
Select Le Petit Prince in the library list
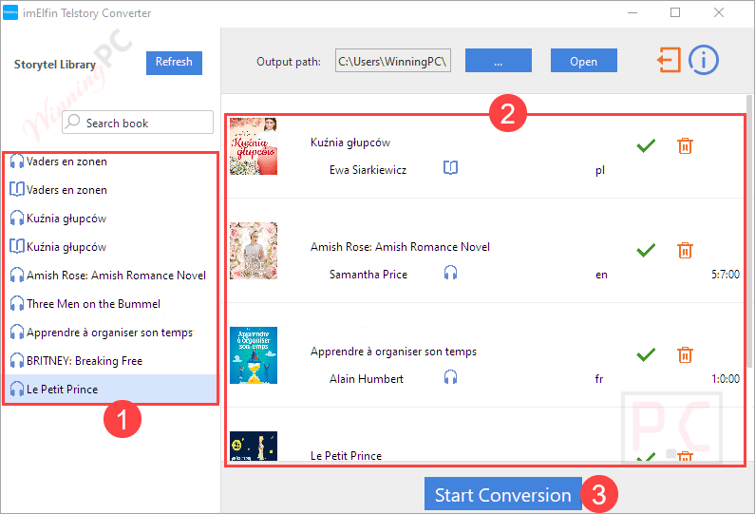tap(111, 389)
